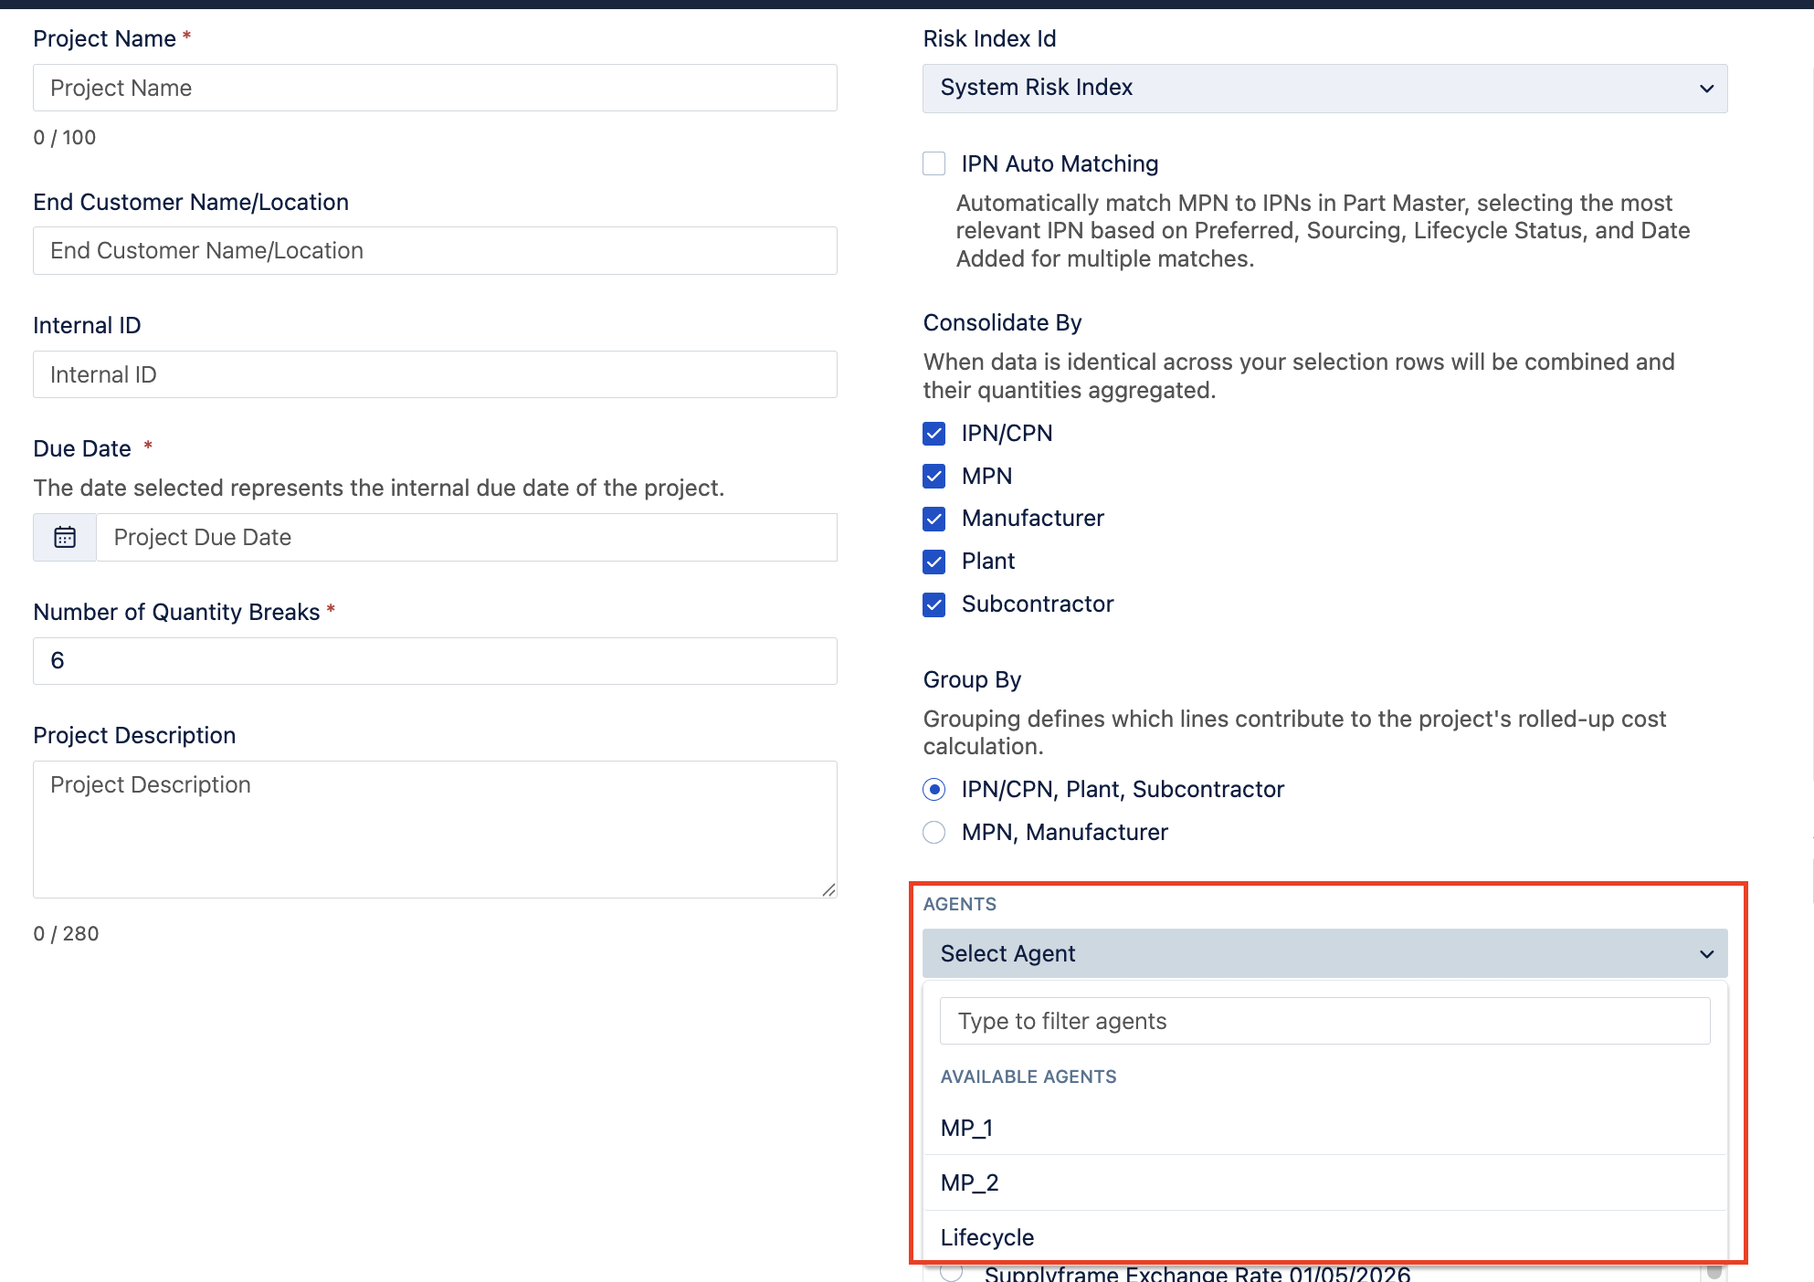This screenshot has width=1814, height=1282.
Task: Select the Lifecycle agent
Action: coord(986,1237)
